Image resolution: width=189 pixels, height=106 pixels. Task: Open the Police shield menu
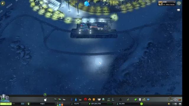(x=94, y=100)
